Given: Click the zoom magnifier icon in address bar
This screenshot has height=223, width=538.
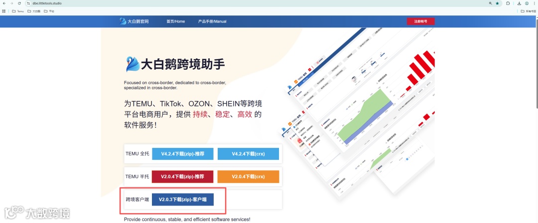Looking at the screenshot, I should point(490,3).
